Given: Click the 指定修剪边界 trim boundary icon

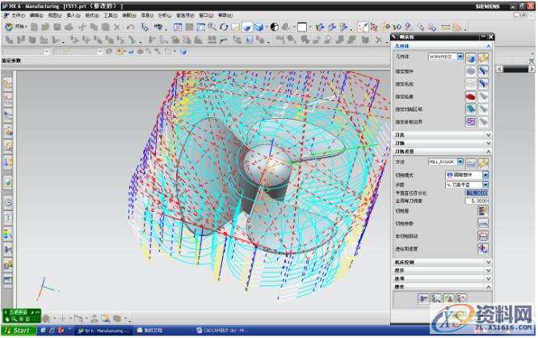Looking at the screenshot, I should point(470,121).
